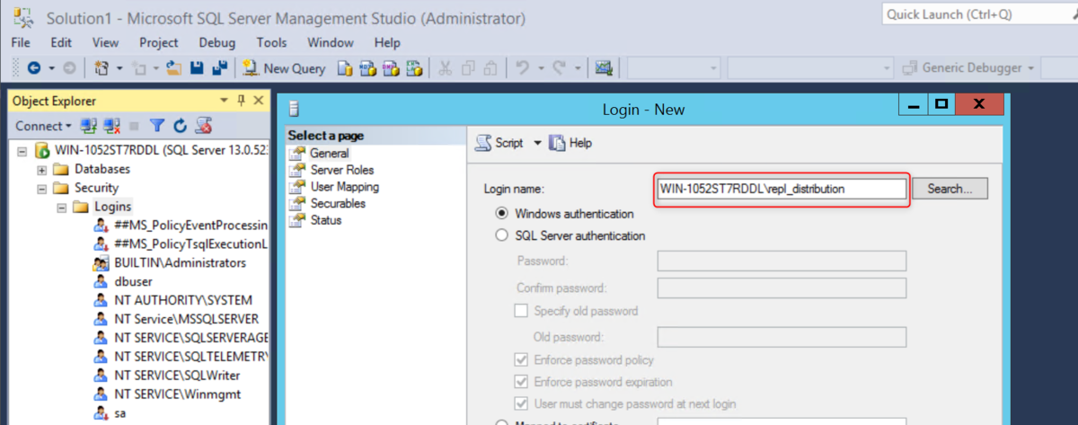Click the policy health state icon in Object Explorer

pos(204,126)
